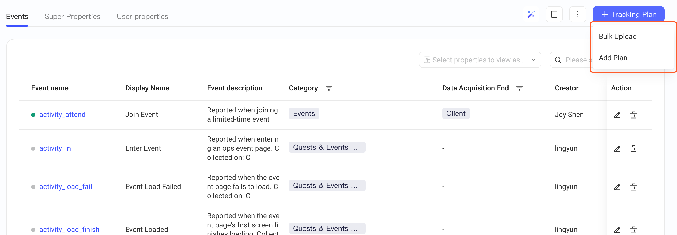Expand Select properties to view dropdown
The width and height of the screenshot is (677, 235).
480,60
